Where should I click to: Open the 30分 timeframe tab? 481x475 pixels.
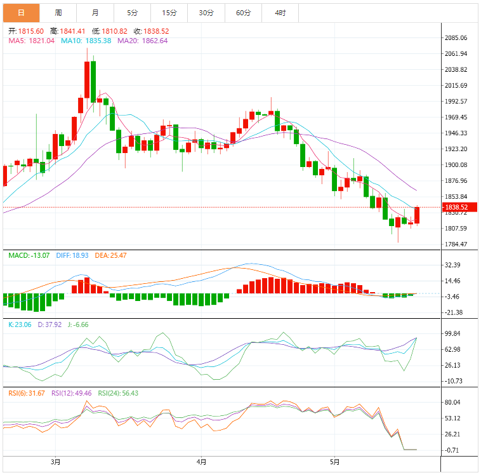tap(206, 13)
